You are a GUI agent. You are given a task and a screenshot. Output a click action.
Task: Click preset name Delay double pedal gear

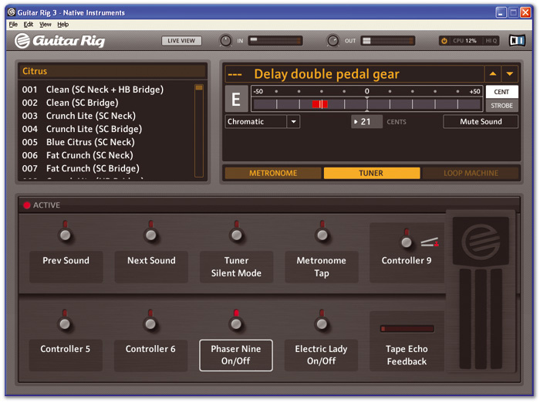coord(326,74)
